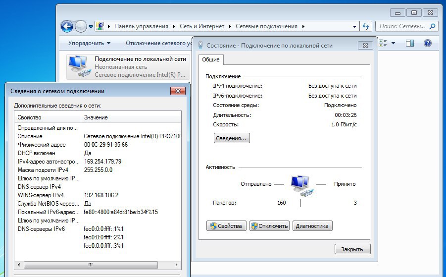Click the right scroll arrow of details list

coord(177,265)
